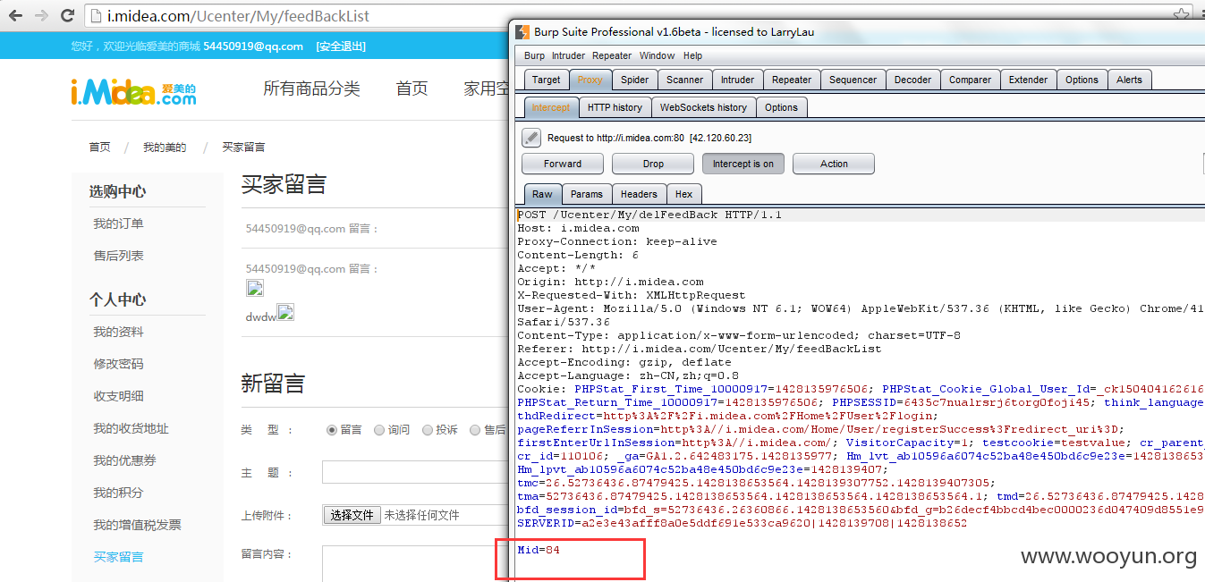Open the Alerts tab
Screen dimensions: 1205x582
click(x=1130, y=80)
